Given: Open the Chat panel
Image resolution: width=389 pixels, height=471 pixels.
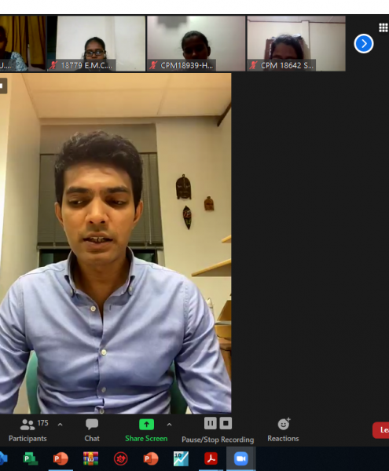Looking at the screenshot, I should [x=92, y=430].
